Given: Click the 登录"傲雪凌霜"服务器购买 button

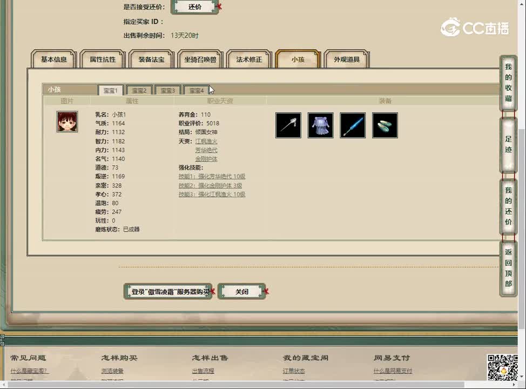Looking at the screenshot, I should (168, 292).
